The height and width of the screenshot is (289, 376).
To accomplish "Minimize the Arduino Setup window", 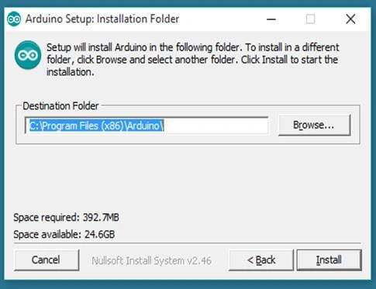I will (271, 19).
